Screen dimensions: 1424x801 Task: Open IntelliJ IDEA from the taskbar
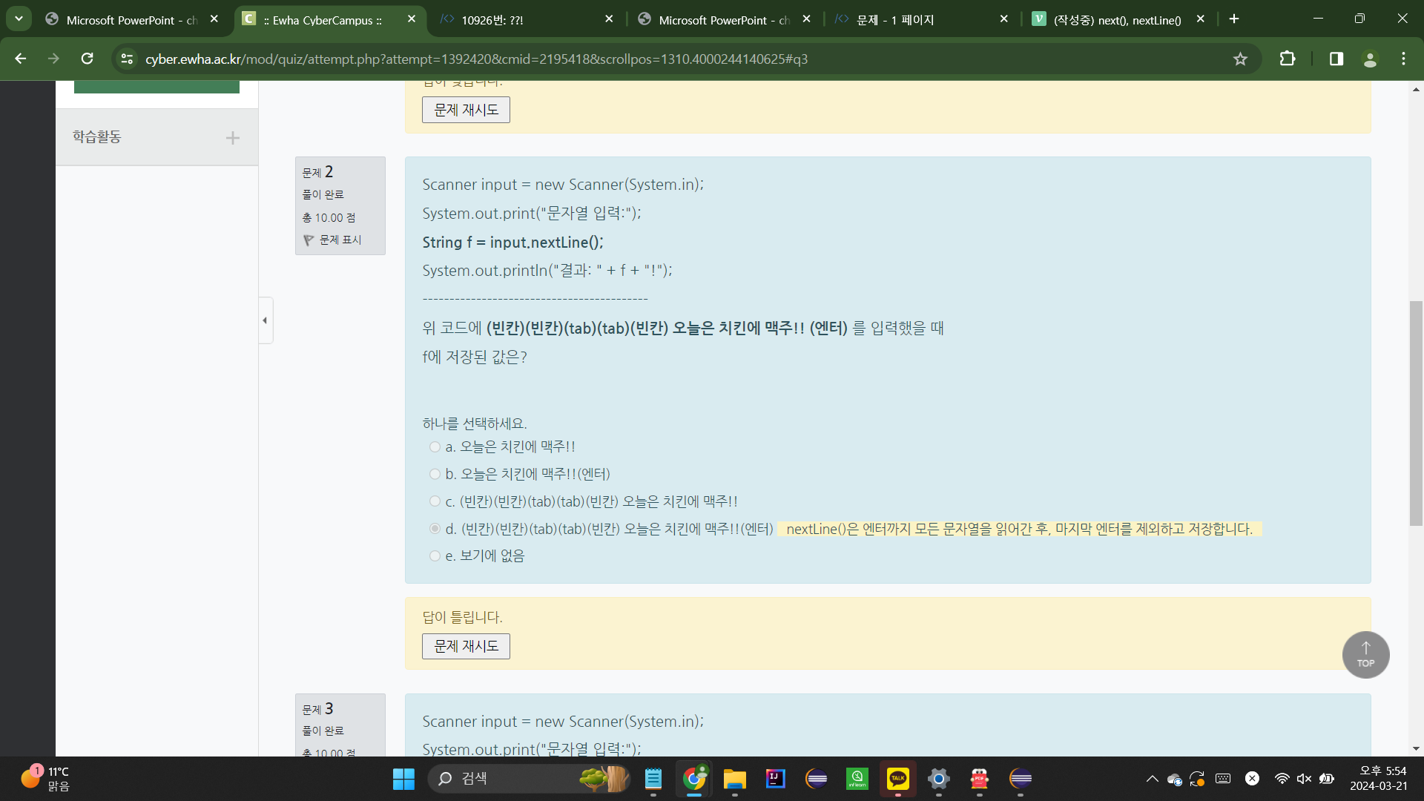775,779
